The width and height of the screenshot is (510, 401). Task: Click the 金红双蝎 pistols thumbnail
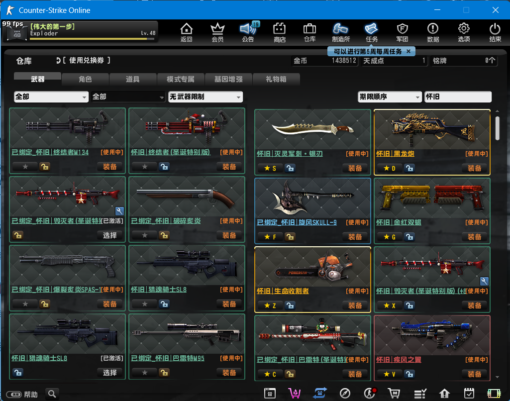click(432, 198)
